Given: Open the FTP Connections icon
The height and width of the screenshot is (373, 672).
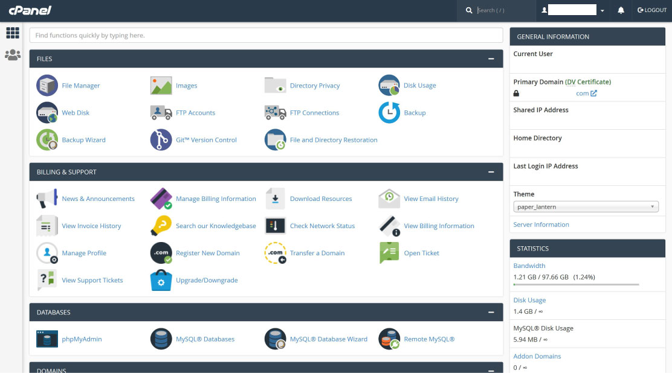Looking at the screenshot, I should [x=275, y=113].
